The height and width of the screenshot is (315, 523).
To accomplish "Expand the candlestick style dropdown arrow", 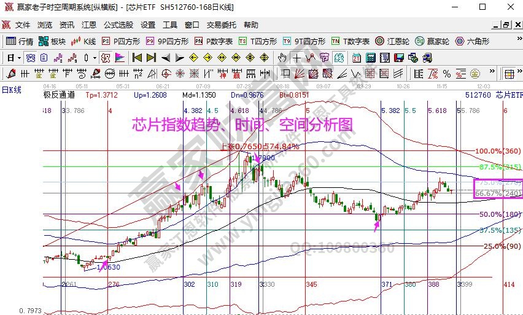I will tap(94, 58).
